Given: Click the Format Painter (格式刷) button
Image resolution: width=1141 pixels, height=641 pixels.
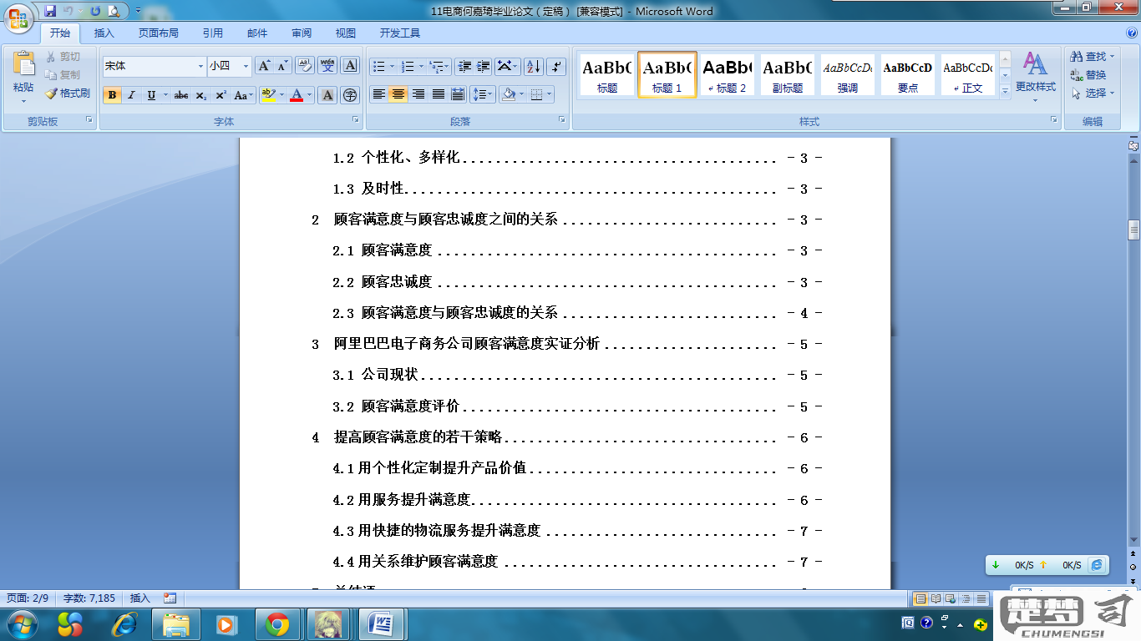Looking at the screenshot, I should coord(68,93).
